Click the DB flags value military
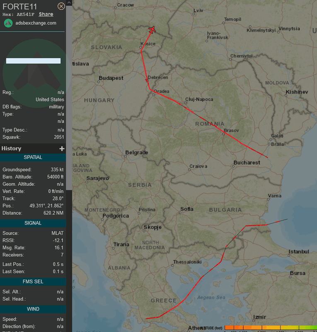Screen dimensions: 317x332 (56, 107)
